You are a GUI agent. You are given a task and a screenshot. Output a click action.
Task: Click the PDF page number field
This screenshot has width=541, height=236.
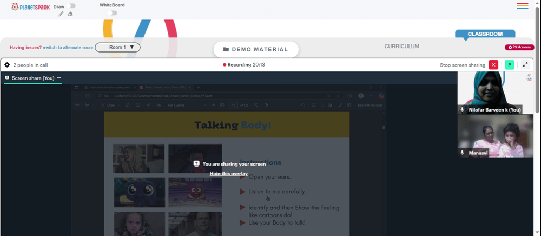click(233, 105)
